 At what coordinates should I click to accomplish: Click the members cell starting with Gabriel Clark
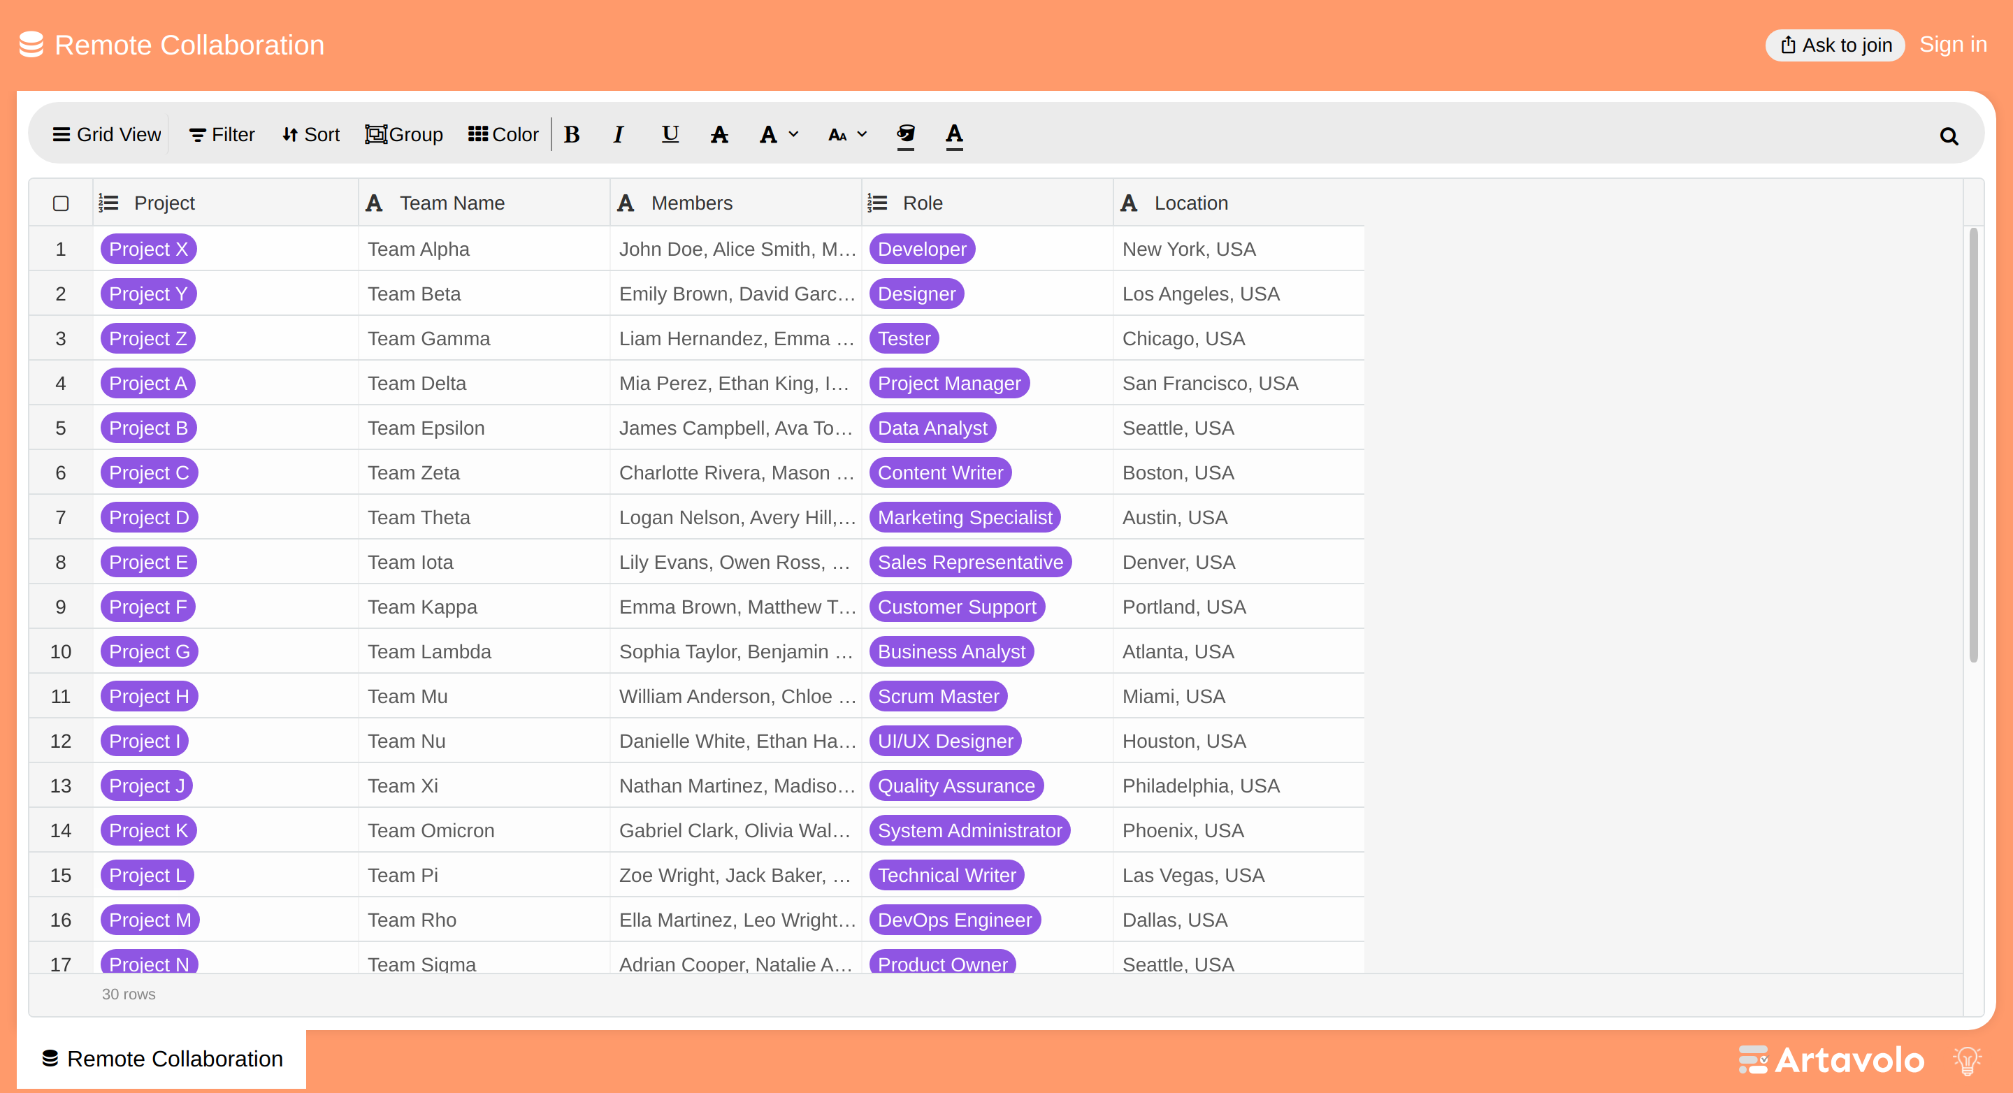[735, 830]
